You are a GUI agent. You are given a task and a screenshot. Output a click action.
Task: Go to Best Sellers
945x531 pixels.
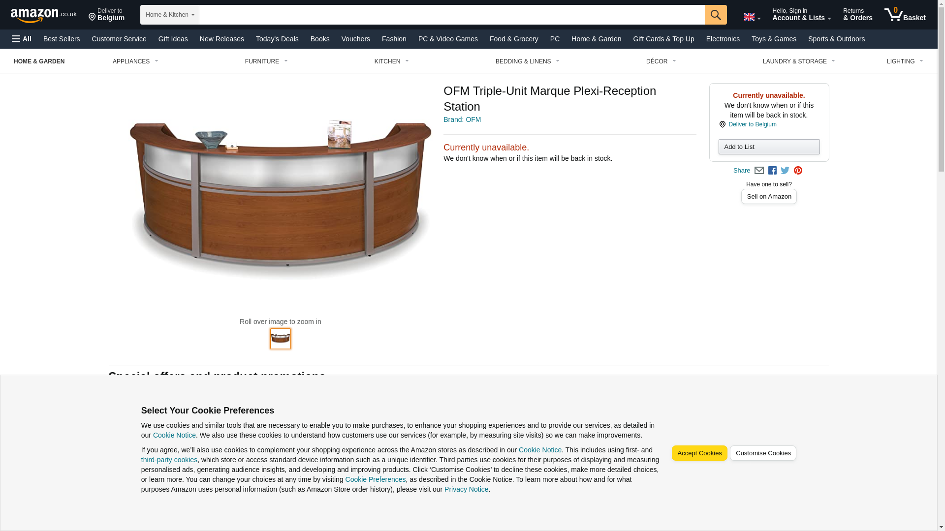point(62,39)
